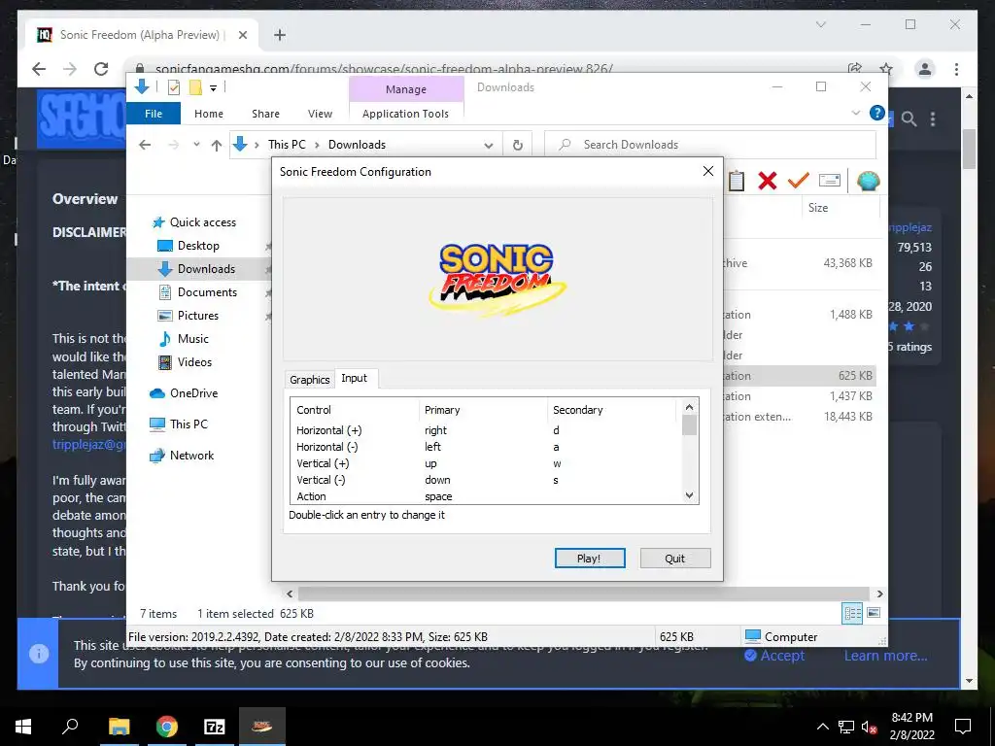Click the Play! button

pyautogui.click(x=590, y=559)
